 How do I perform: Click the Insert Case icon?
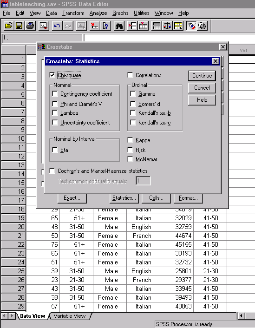pos(132,26)
